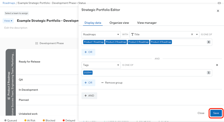This screenshot has height=122, width=224.
Task: Open the Tags filter dropdown
Action: point(101,65)
